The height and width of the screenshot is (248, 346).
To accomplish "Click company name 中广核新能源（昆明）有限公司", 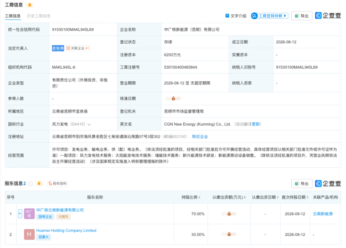I will pos(192,29).
